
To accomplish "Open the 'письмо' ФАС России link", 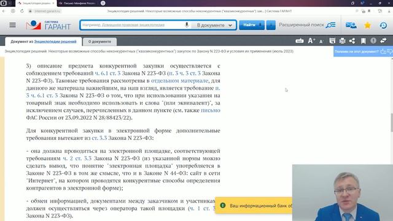I will [211, 110].
